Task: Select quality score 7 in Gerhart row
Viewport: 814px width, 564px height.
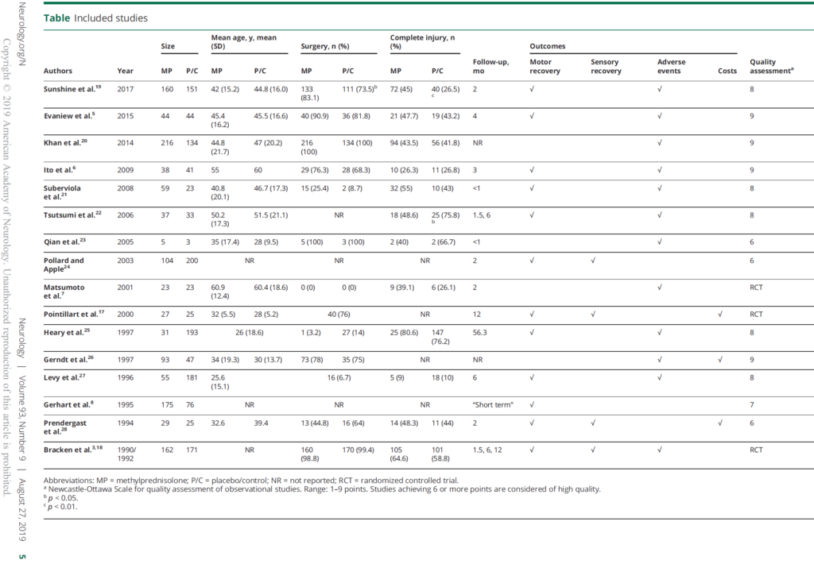Action: coord(752,404)
